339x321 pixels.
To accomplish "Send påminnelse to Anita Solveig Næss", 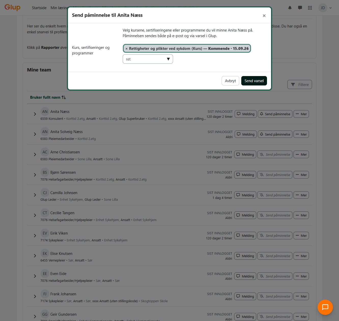I will (x=275, y=134).
